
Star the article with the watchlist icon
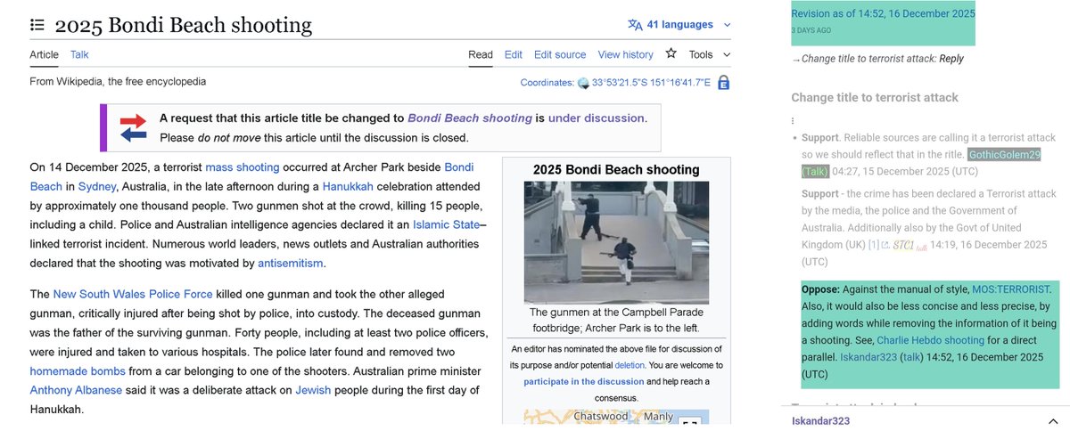coord(671,54)
